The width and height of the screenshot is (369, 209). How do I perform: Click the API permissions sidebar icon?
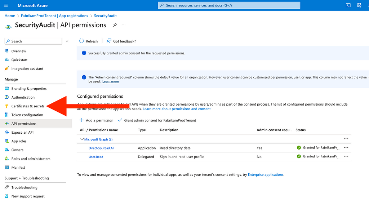click(6, 124)
